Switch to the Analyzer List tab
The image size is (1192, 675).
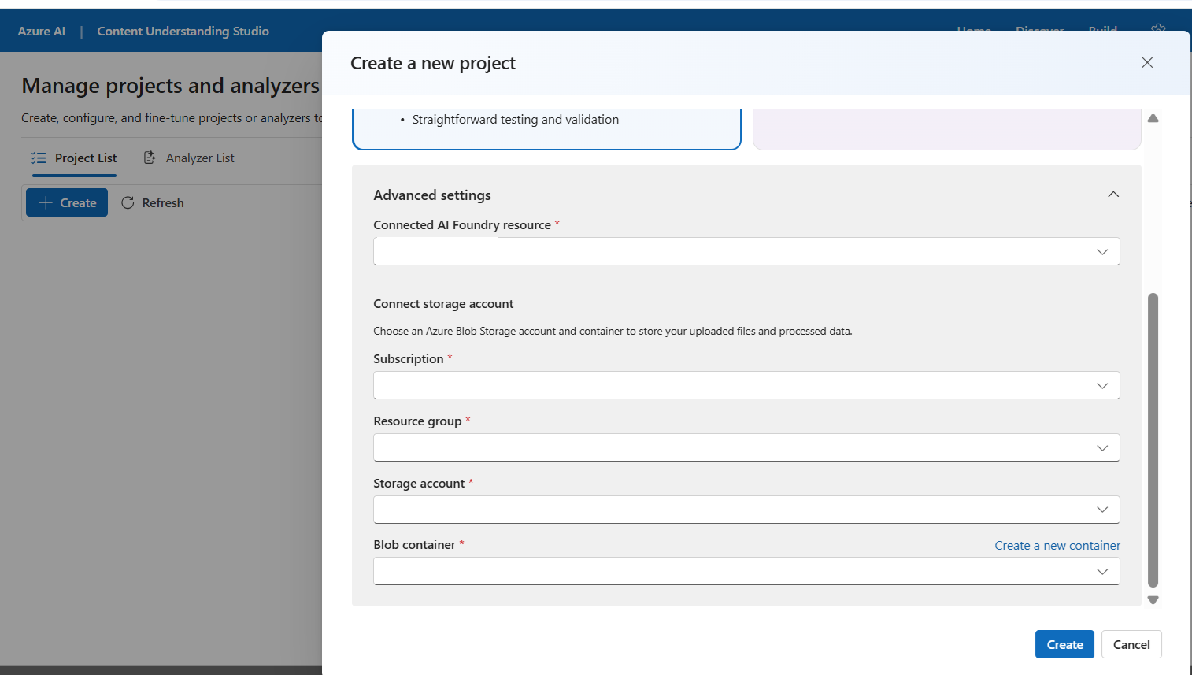(x=200, y=158)
